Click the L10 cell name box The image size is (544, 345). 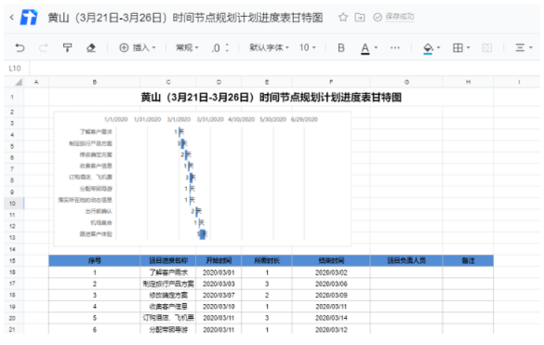pyautogui.click(x=15, y=69)
